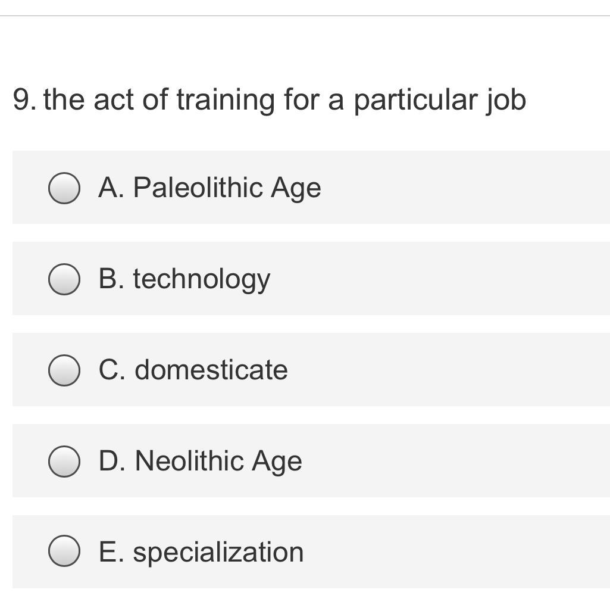Click the "domesticate" answer label
The height and width of the screenshot is (611, 610).
[x=211, y=370]
